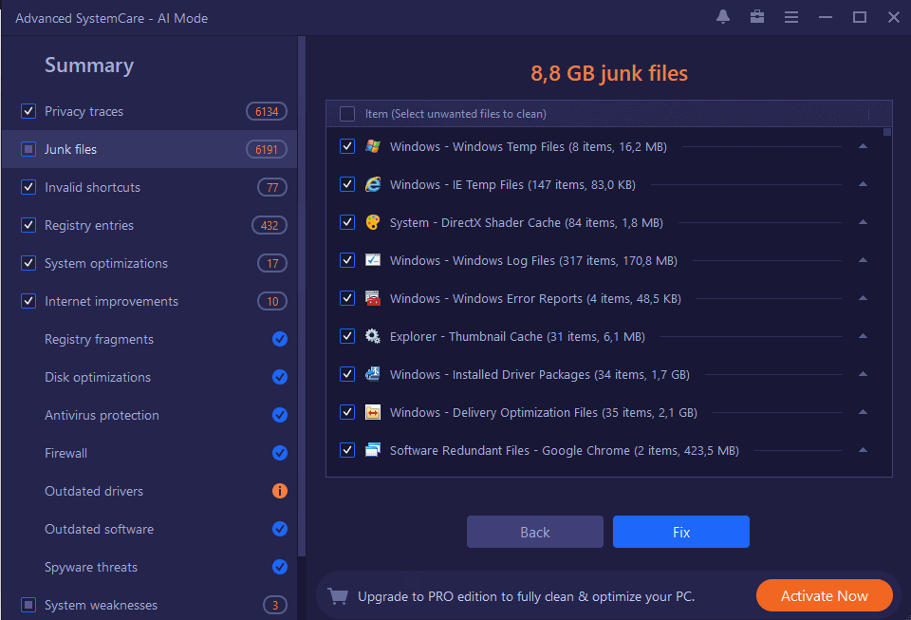Screen dimensions: 911x620
Task: Expand Installed Driver Packages row arrow
Action: click(x=863, y=374)
